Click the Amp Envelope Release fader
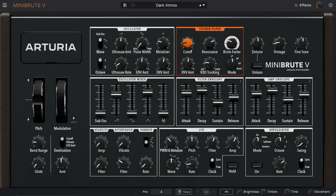This screenshot has width=336, height=196. [303, 95]
